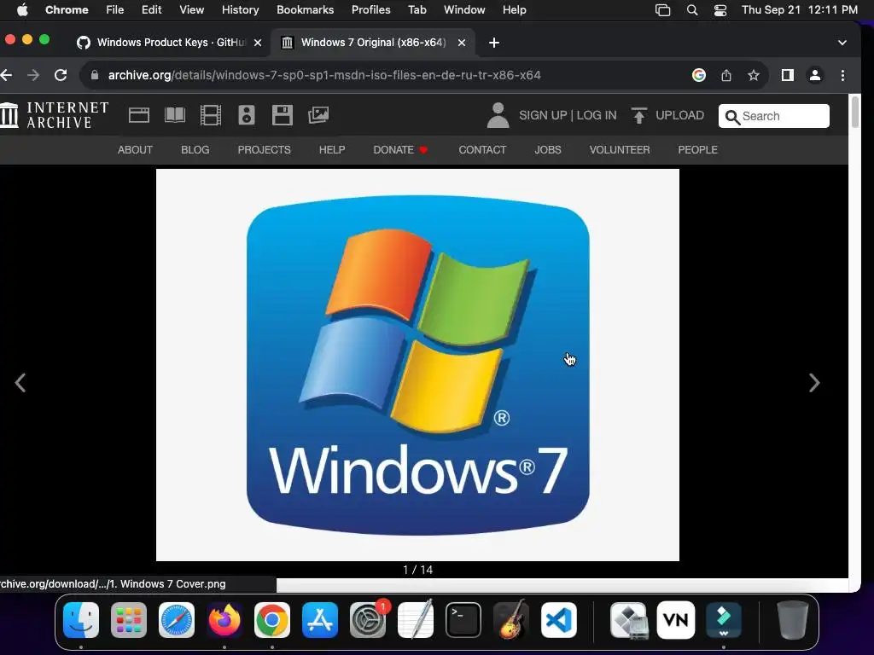Click the LOG IN link
The width and height of the screenshot is (874, 655).
597,115
